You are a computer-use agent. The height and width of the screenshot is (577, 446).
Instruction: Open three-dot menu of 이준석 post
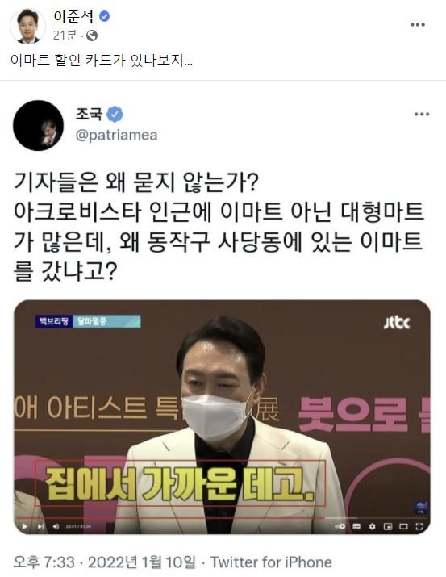[x=418, y=25]
